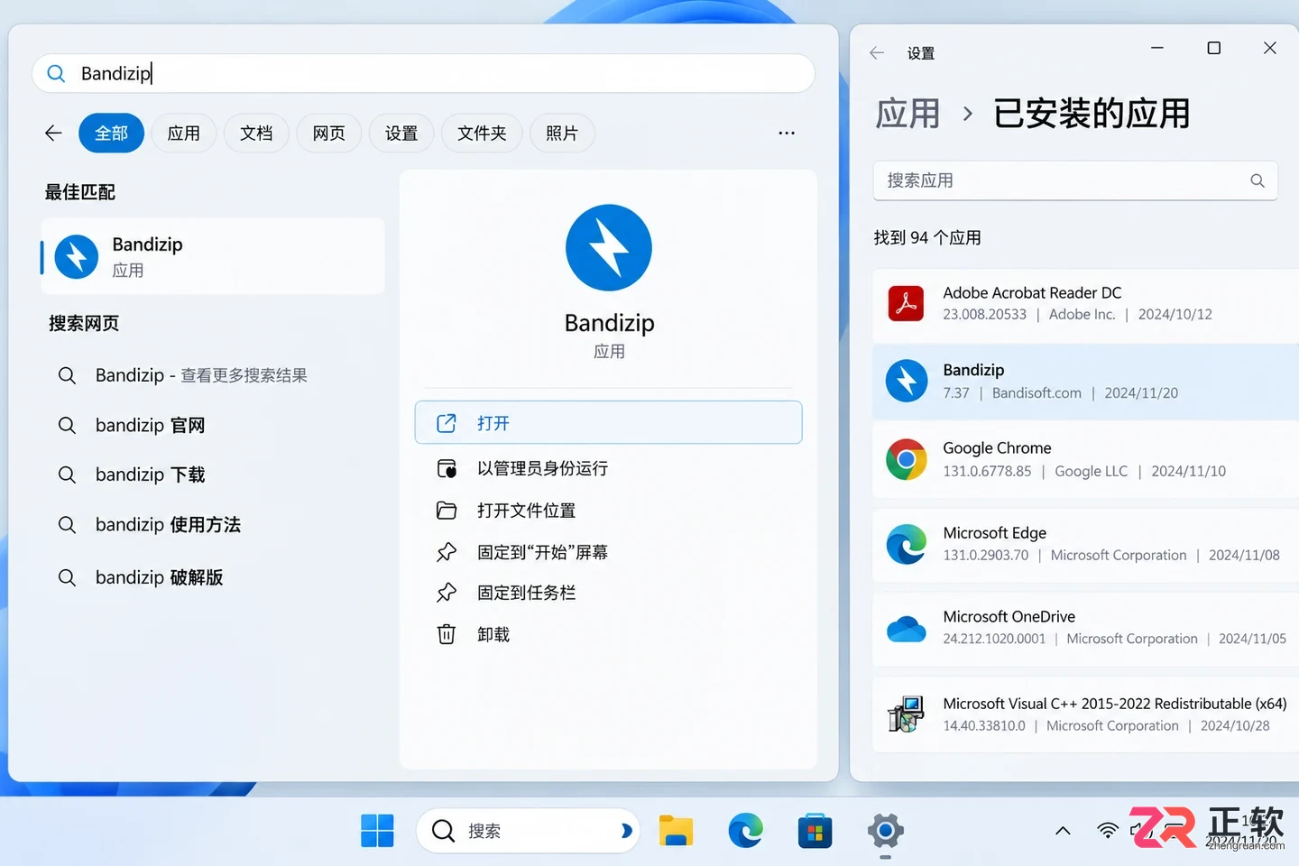Click the Adobe Acrobat Reader DC icon
The height and width of the screenshot is (866, 1299).
point(907,304)
